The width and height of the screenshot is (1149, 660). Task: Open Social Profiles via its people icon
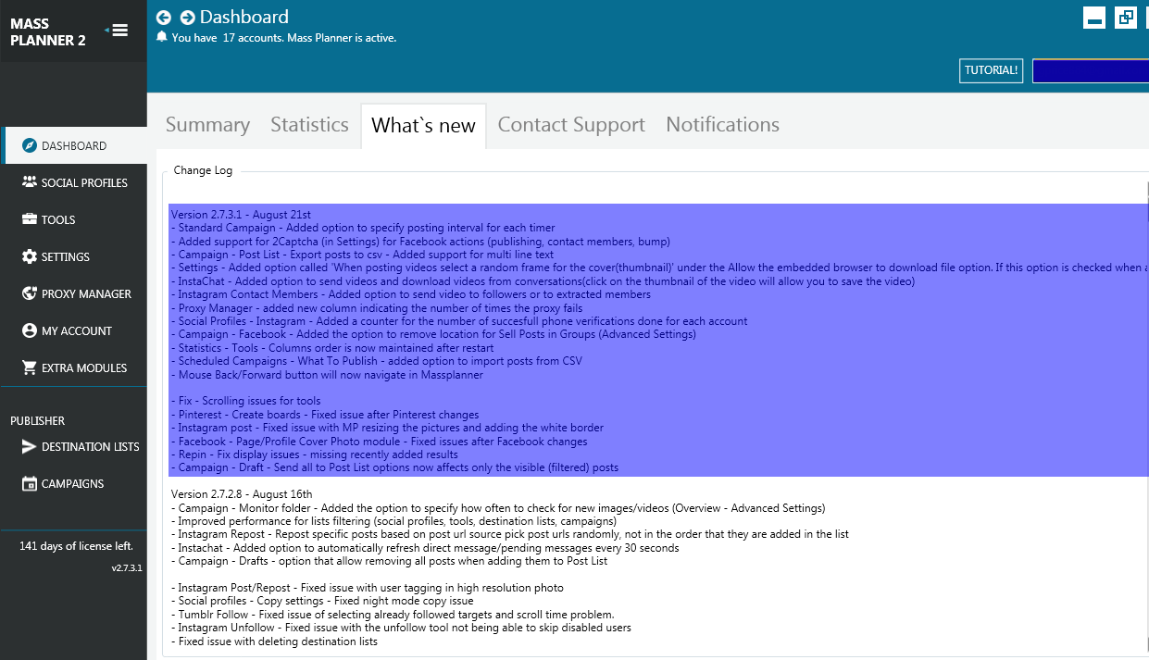29,182
